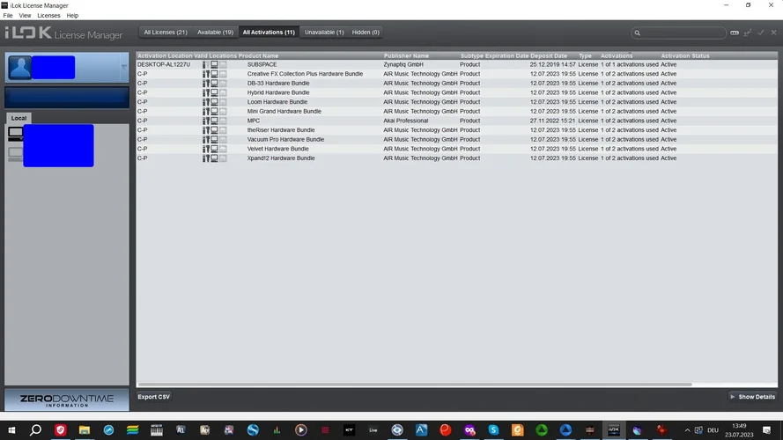Sort by Activation Status column header

point(684,55)
